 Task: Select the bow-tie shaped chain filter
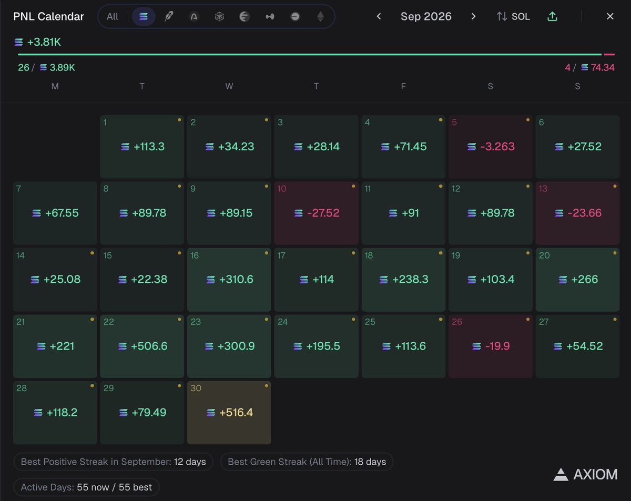click(x=270, y=16)
